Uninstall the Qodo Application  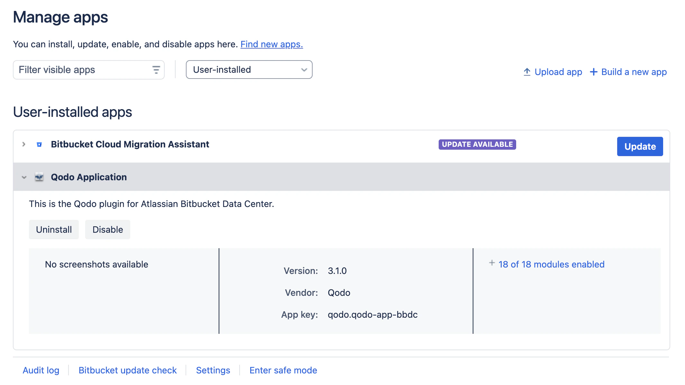[54, 230]
